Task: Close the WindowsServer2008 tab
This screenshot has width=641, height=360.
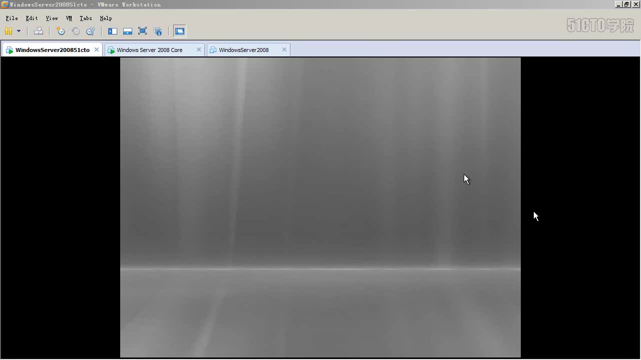Action: pyautogui.click(x=284, y=49)
